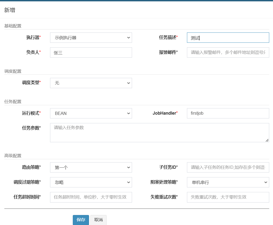The image size is (273, 225).
Task: Click the 取消 button
Action: click(98, 220)
